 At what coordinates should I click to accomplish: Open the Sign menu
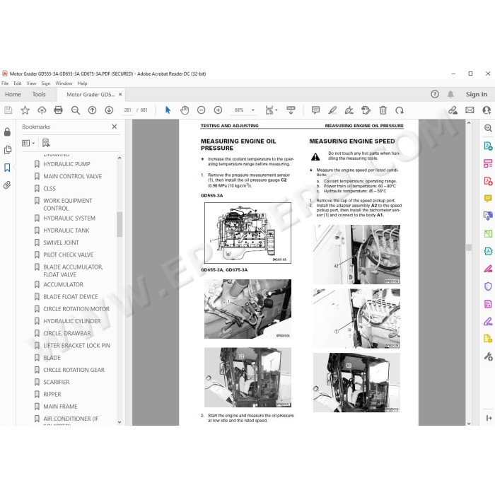click(46, 83)
